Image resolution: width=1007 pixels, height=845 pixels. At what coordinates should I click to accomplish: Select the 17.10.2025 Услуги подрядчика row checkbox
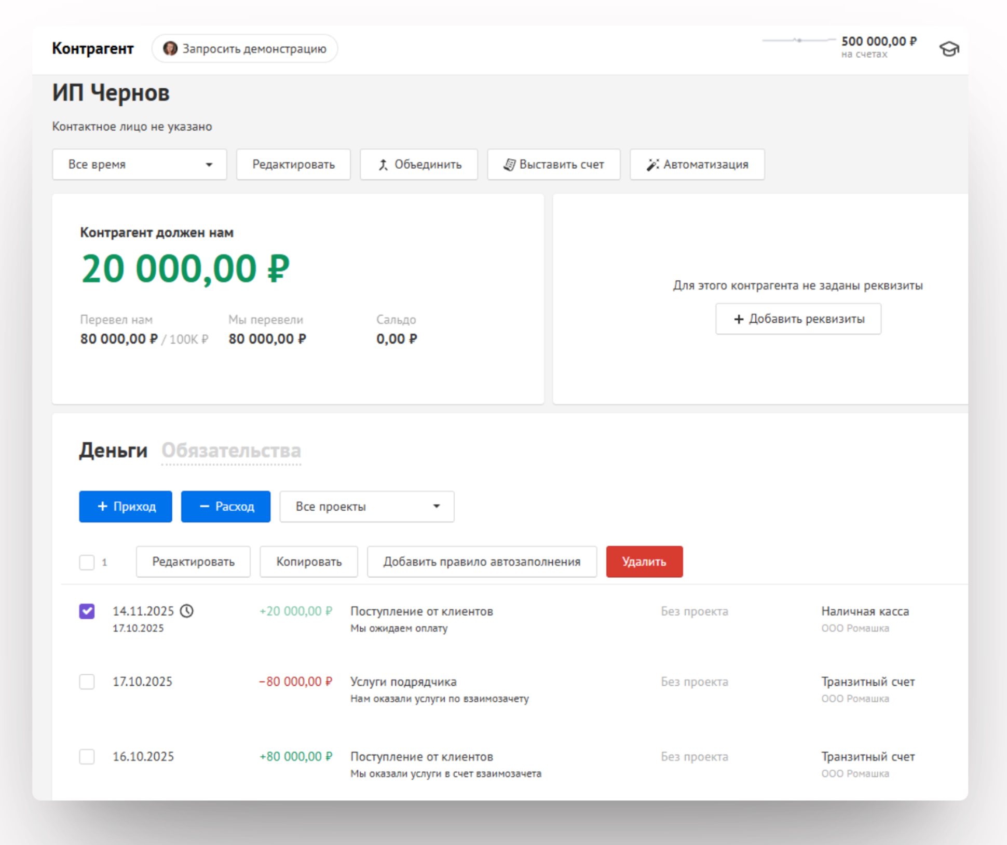pos(87,682)
